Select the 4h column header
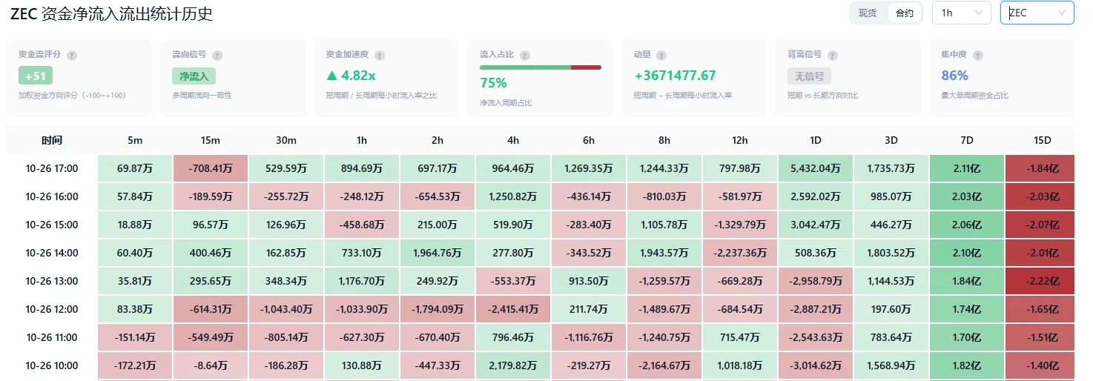The image size is (1093, 381). coord(513,140)
